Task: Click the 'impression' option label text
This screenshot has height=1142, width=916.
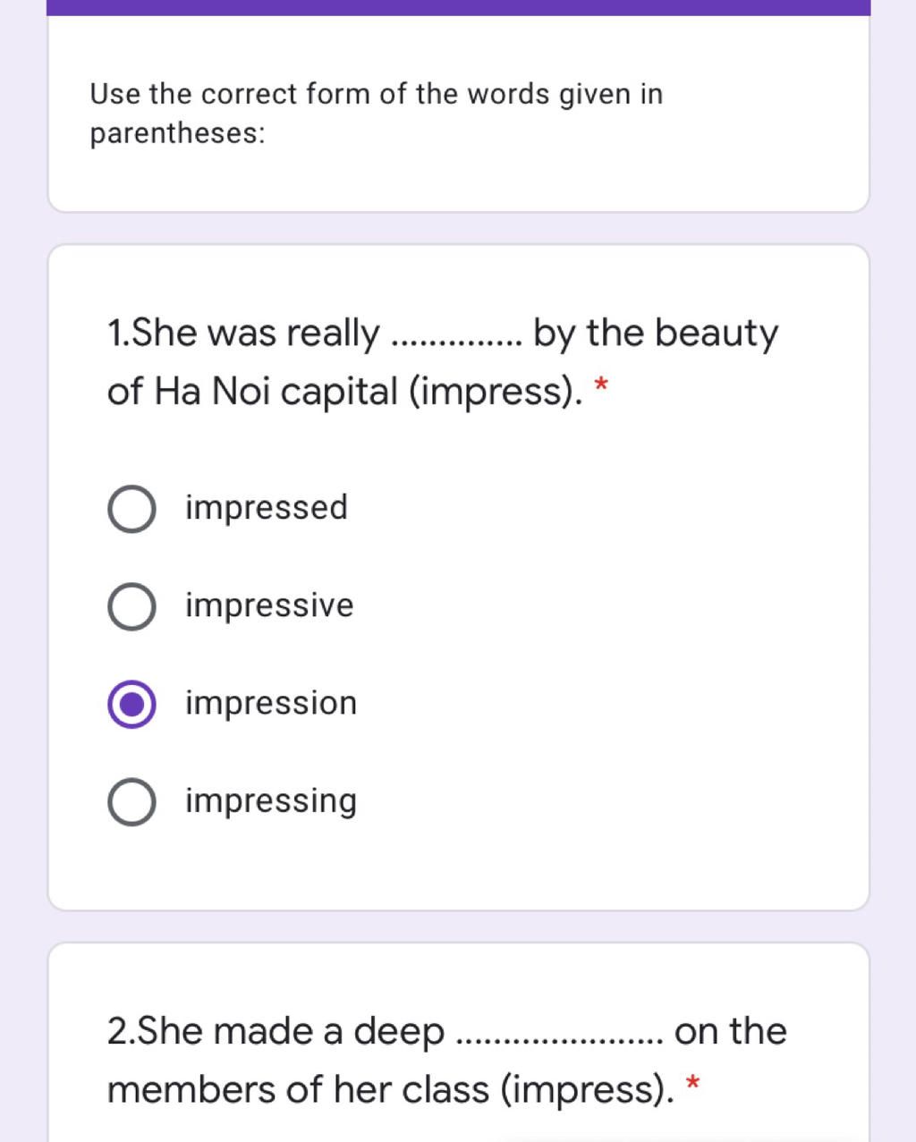Action: click(x=271, y=703)
